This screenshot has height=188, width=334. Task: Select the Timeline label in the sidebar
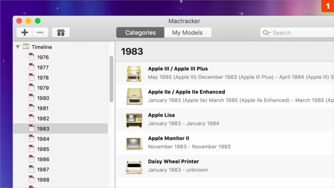(x=42, y=47)
